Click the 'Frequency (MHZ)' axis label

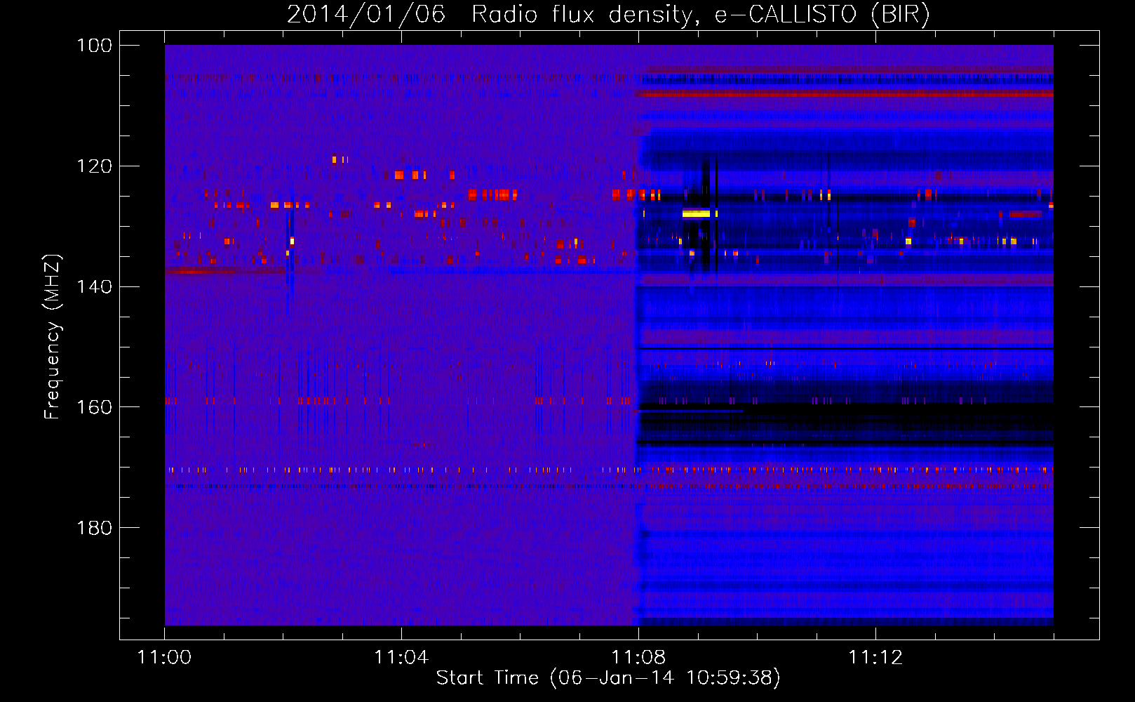pyautogui.click(x=53, y=336)
